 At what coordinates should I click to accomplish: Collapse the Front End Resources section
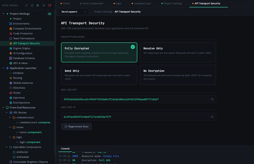point(3,107)
